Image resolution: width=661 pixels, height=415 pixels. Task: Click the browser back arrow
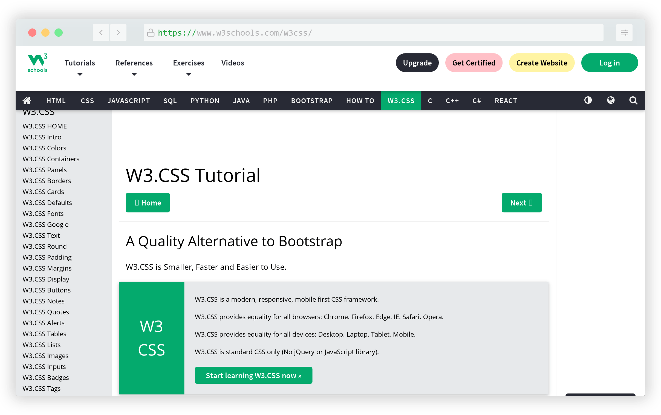(x=101, y=32)
